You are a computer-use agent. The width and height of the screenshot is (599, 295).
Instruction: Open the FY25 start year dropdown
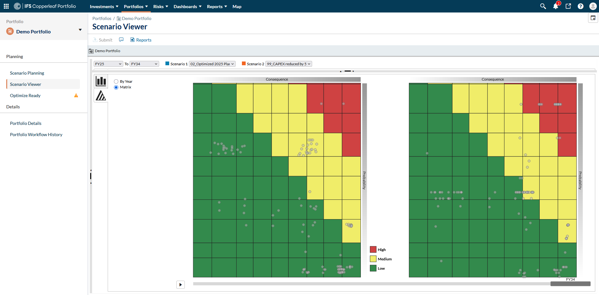point(108,64)
